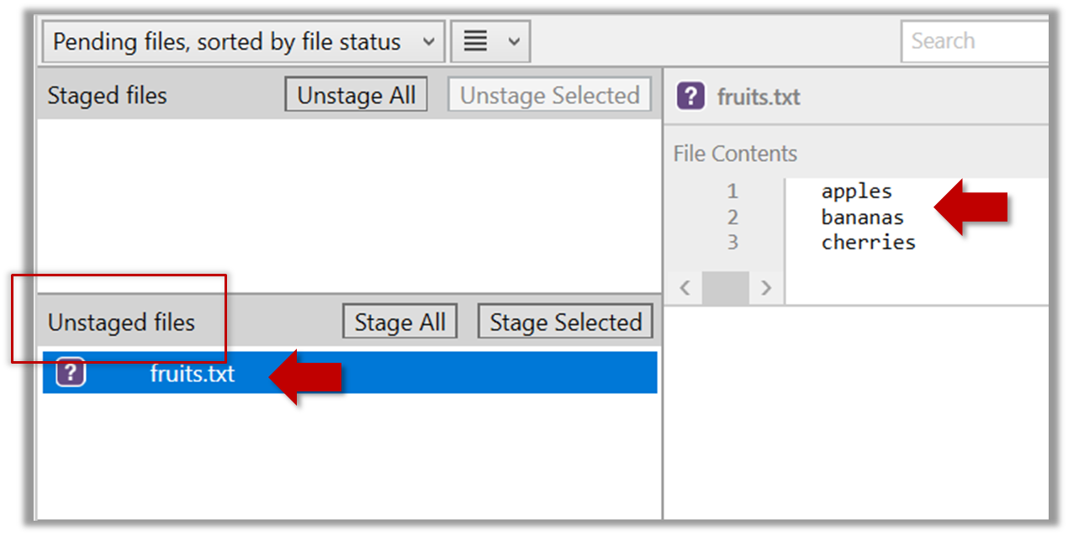Click the horizontal scrollbar thumb under File Contents
Screen dimensions: 1068x535
coord(725,288)
